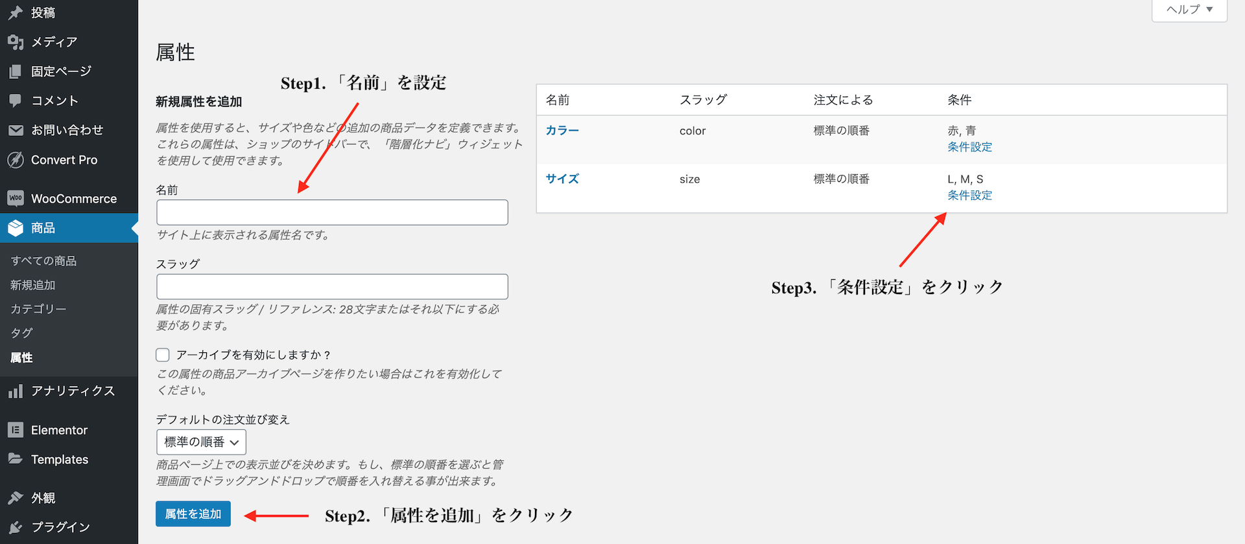
Task: Click the comment bubble icon beside コメント
Action: coord(16,100)
